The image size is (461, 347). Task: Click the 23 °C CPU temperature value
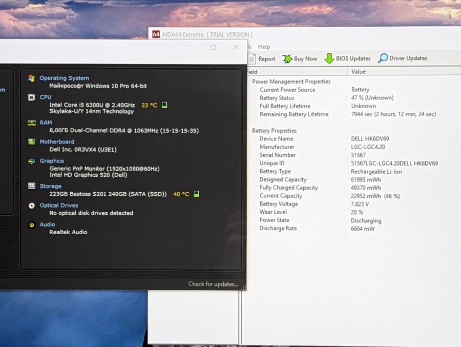[x=150, y=105]
